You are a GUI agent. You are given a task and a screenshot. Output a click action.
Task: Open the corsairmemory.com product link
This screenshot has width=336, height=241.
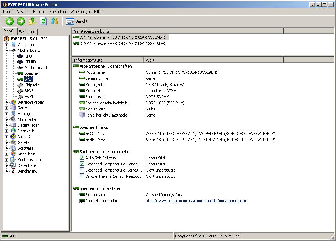tap(196, 201)
